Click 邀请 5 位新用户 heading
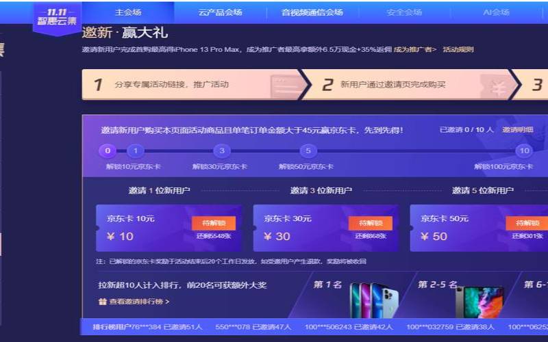Viewport: 548px width, 342px height. 483,191
